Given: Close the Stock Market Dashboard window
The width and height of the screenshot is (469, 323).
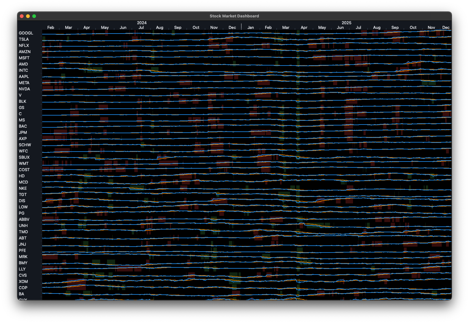Looking at the screenshot, I should pyautogui.click(x=22, y=16).
